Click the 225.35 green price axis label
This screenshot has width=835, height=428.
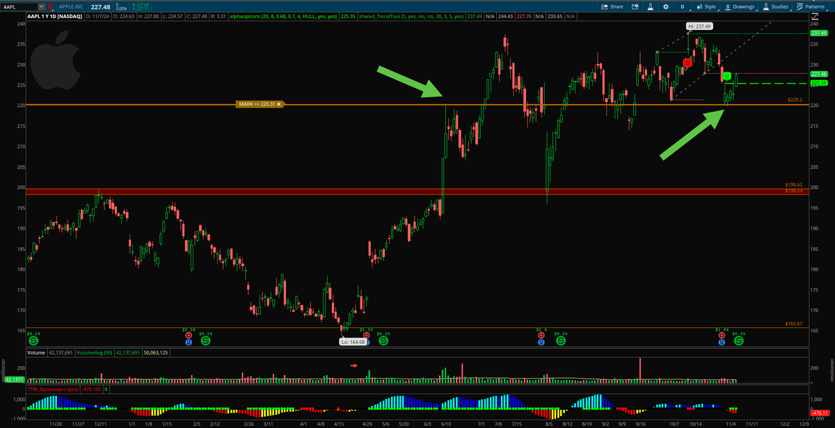(818, 83)
